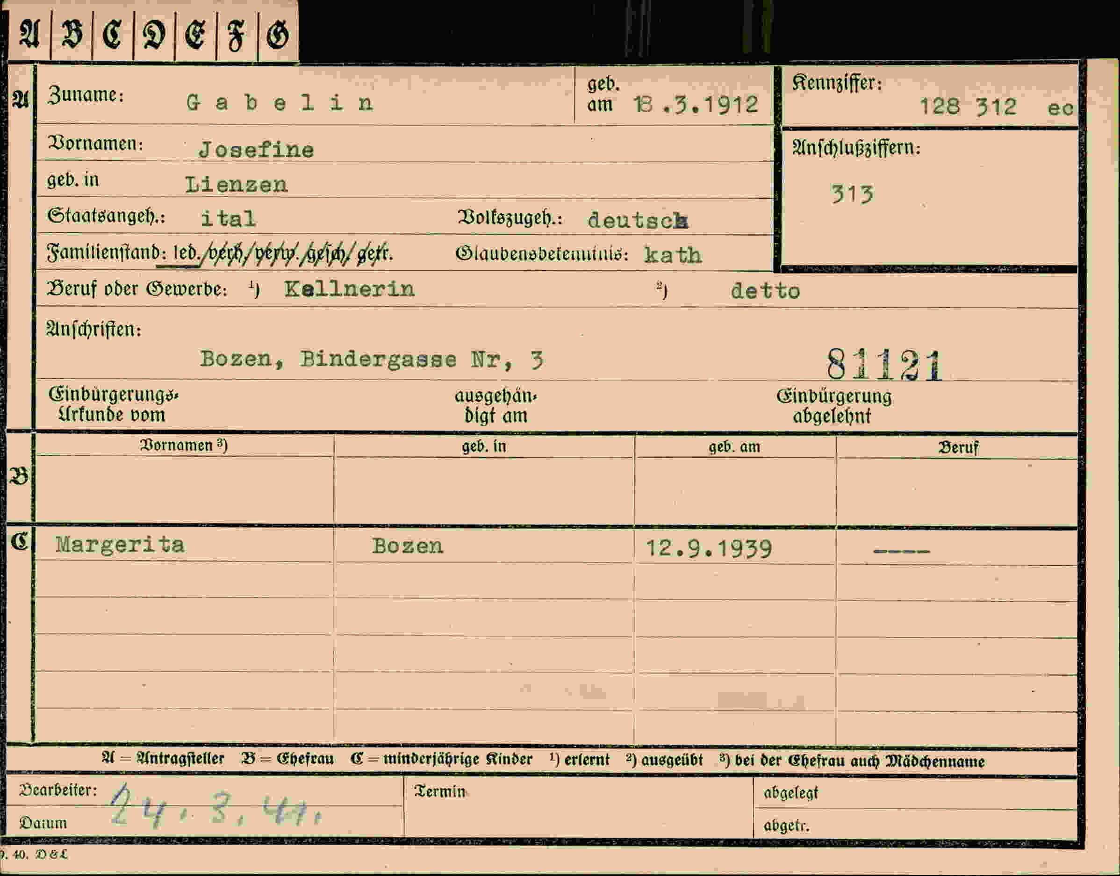The width and height of the screenshot is (1120, 876).
Task: Click the address 'Bozen, Bindergasse Nr, 3'
Action: pyautogui.click(x=372, y=359)
